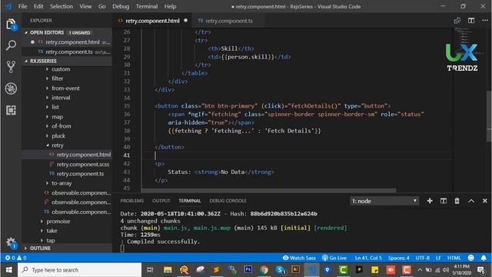Expand the promoise folder
The height and width of the screenshot is (277, 492).
(58, 222)
